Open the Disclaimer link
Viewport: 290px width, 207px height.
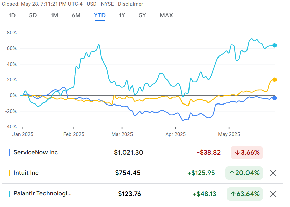pos(130,4)
